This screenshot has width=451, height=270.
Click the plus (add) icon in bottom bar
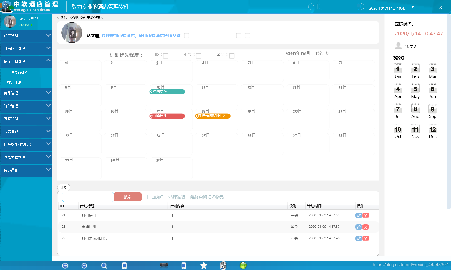[x=65, y=266]
